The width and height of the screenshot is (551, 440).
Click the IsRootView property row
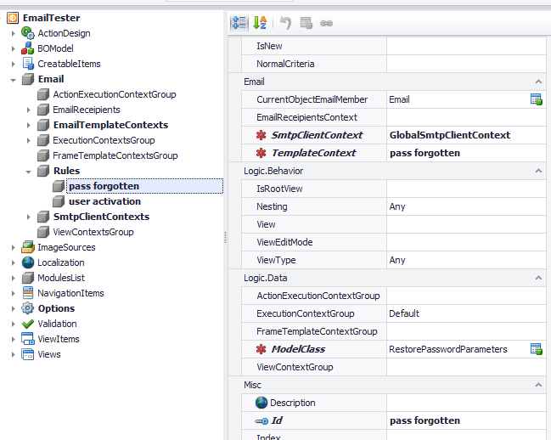click(393, 189)
